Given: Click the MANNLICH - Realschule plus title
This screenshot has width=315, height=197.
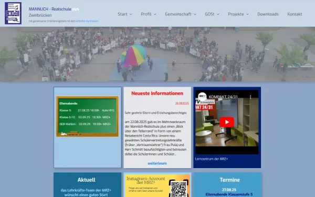Looking at the screenshot, I should (x=54, y=9).
